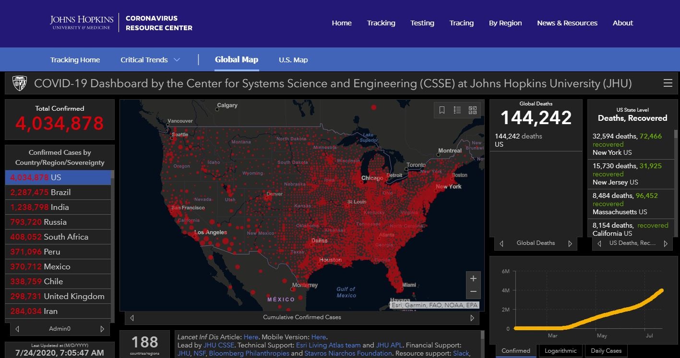The image size is (680, 358).
Task: Go to previous Global Deaths panel
Action: tap(501, 243)
